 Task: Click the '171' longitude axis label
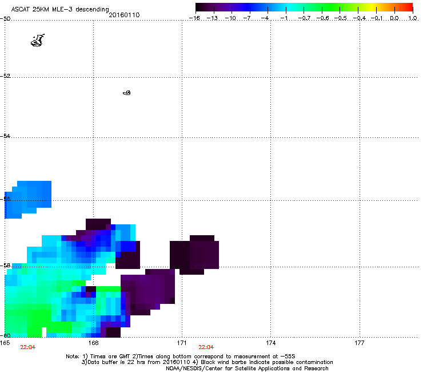tap(182, 343)
